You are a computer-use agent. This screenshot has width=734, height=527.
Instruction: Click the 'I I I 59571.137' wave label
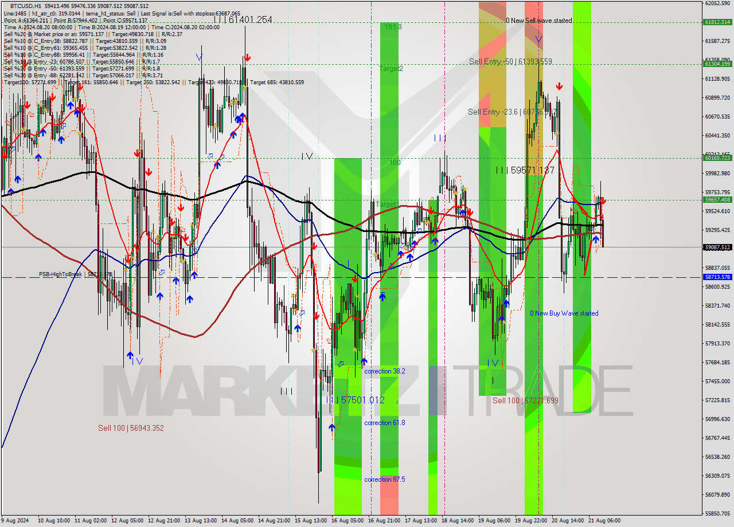pos(525,170)
